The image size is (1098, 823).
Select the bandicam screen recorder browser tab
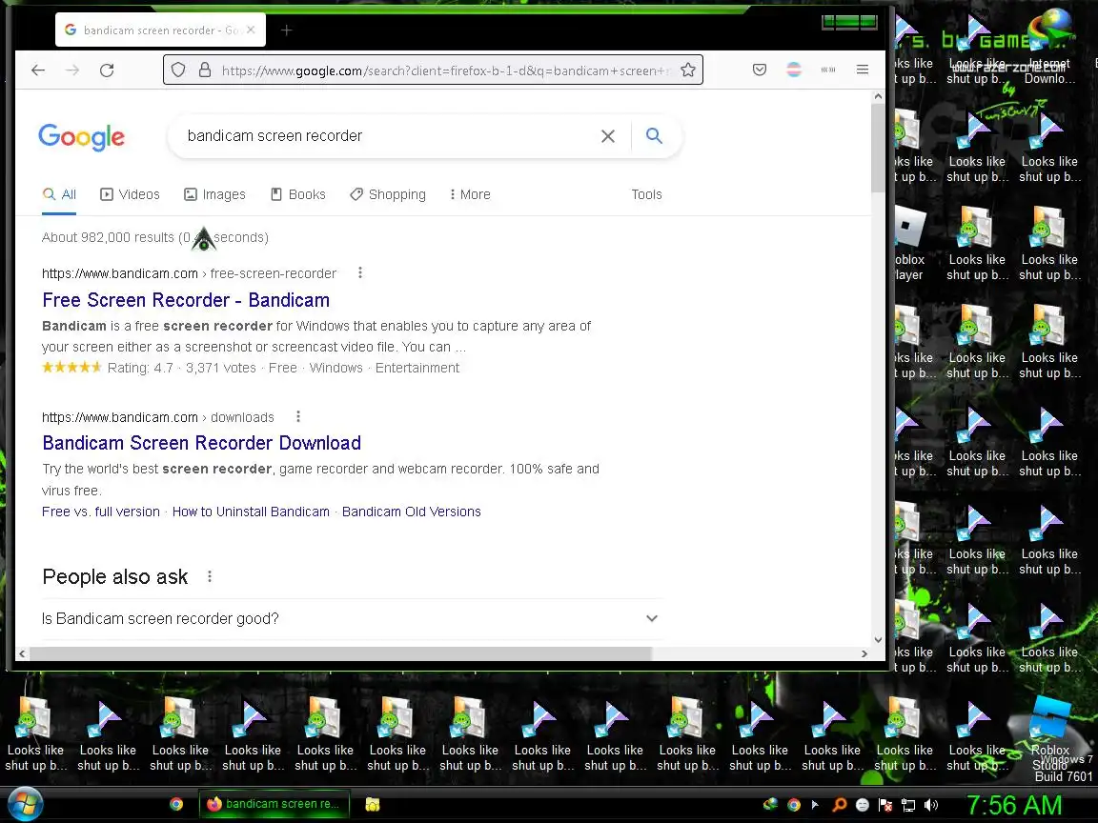(160, 30)
